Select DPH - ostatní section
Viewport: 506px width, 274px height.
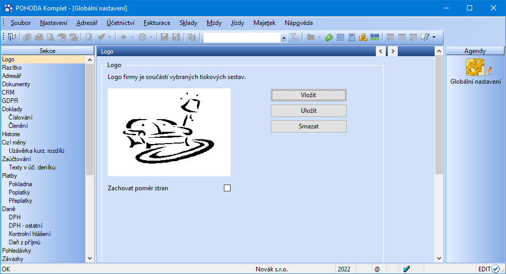pos(26,225)
